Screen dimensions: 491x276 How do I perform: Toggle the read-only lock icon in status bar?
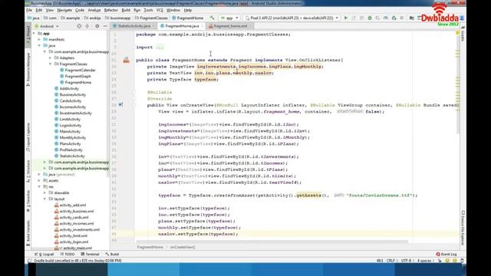440,261
